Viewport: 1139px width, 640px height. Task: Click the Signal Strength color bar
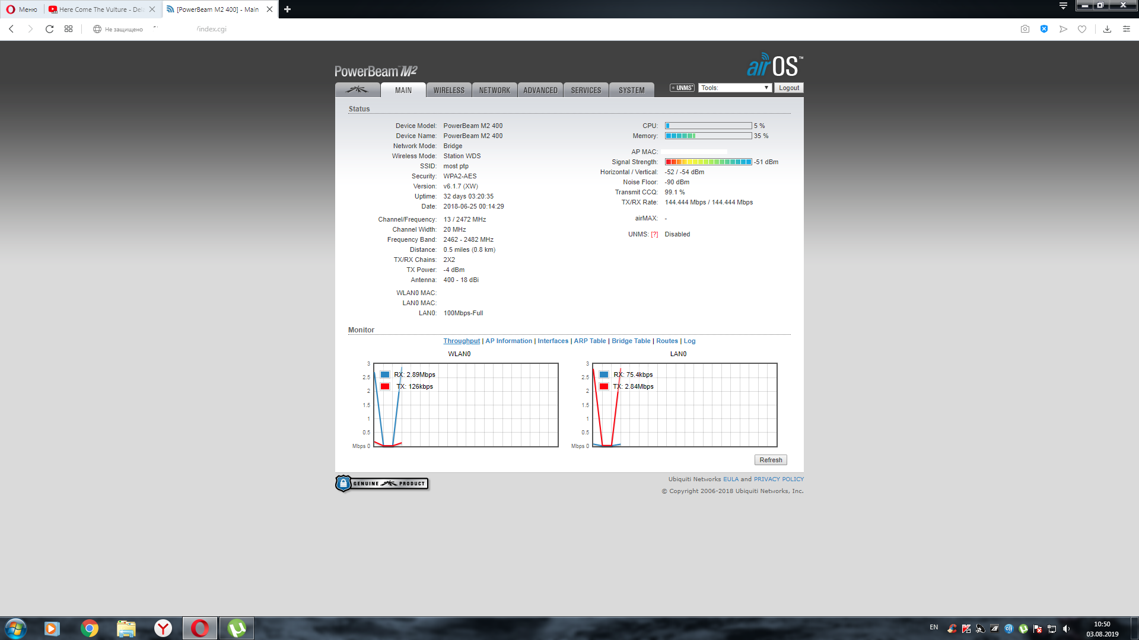click(x=708, y=162)
